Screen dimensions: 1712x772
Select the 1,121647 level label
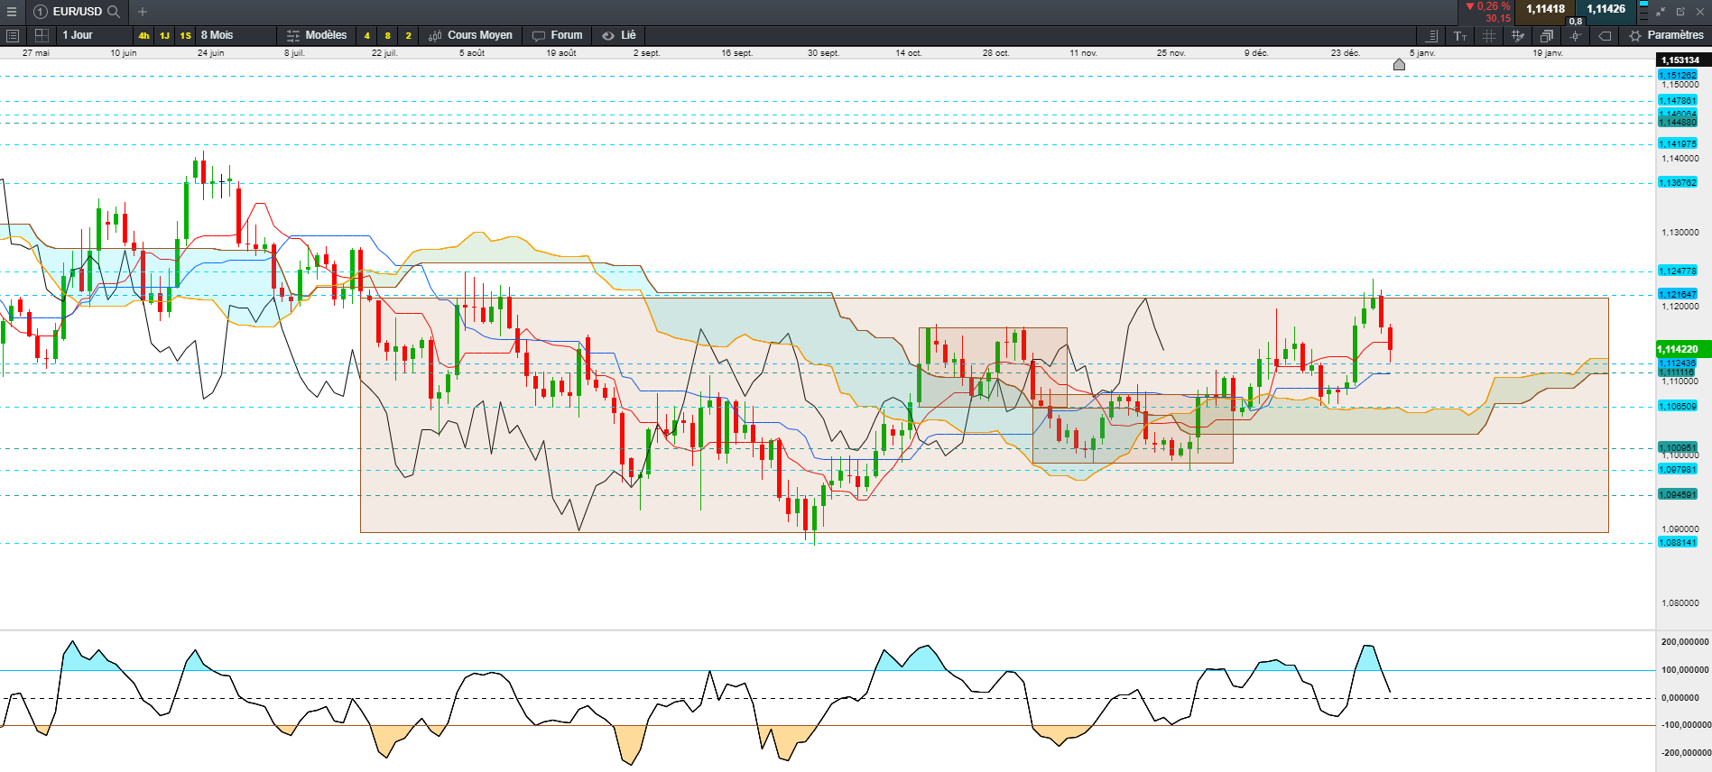(1678, 295)
